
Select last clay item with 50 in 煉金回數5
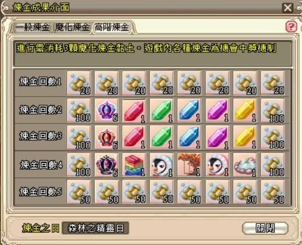tap(272, 192)
